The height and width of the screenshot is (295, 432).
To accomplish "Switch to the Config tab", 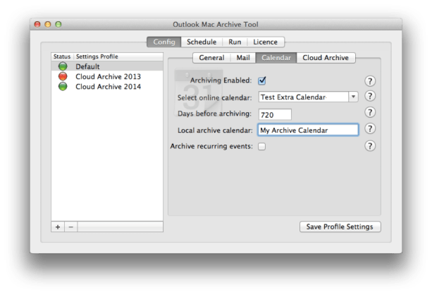I will [164, 42].
